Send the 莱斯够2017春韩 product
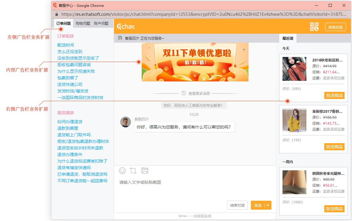Image resolution: width=352 pixels, height=221 pixels. coord(334,147)
